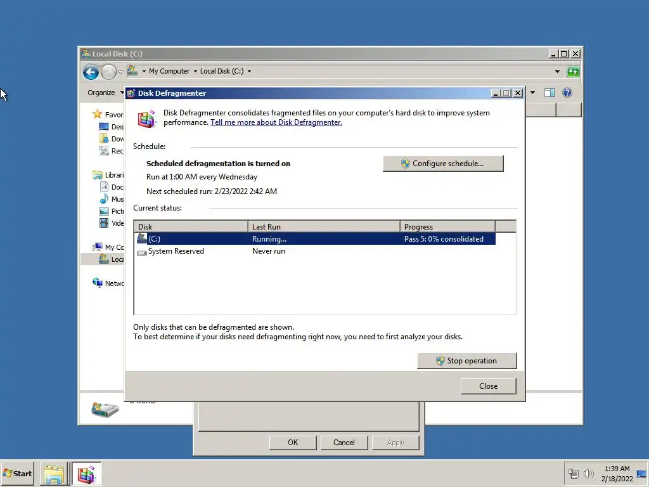This screenshot has width=649, height=487.
Task: Click the Progress column header
Action: (447, 227)
